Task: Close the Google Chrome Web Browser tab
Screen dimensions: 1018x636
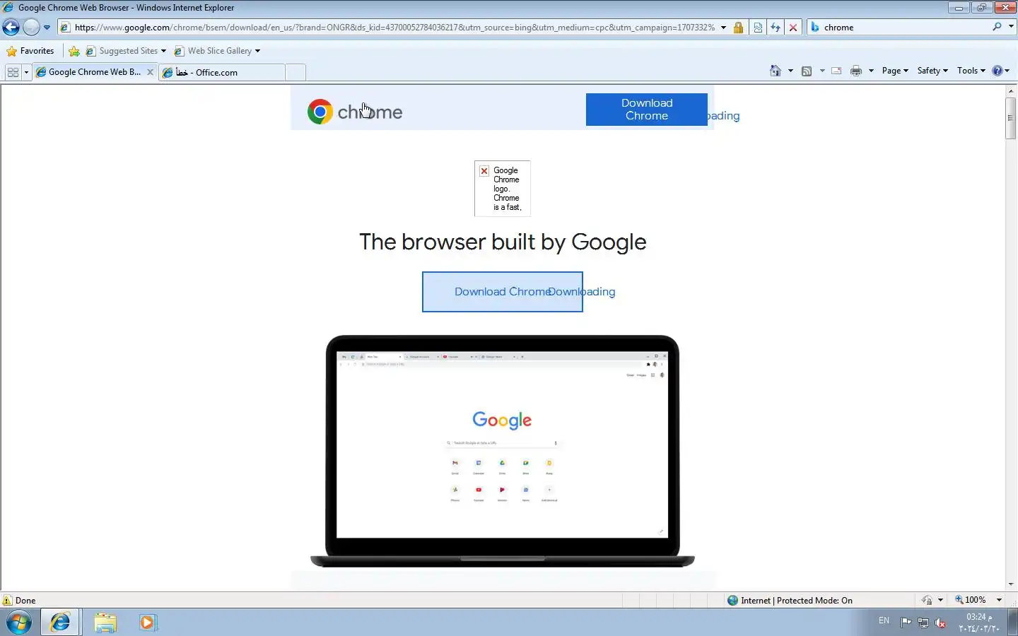Action: tap(150, 72)
